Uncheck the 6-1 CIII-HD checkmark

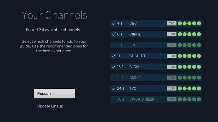(114, 34)
